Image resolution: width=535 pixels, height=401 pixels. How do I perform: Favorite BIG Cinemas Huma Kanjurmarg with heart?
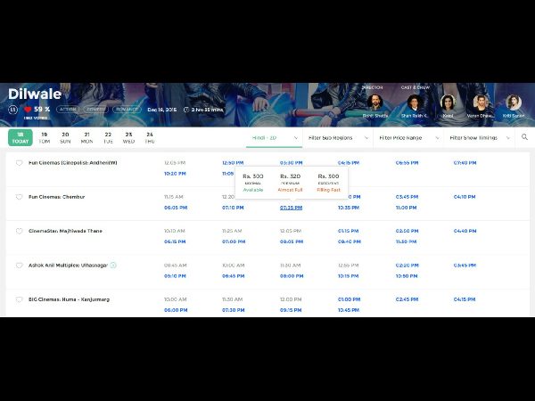19,299
